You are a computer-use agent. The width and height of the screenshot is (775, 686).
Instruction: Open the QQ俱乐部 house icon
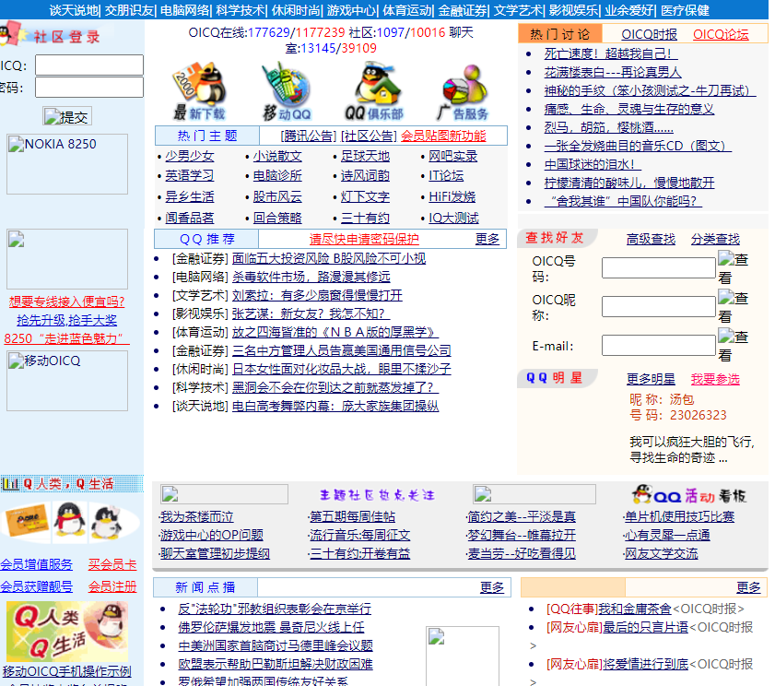point(375,91)
